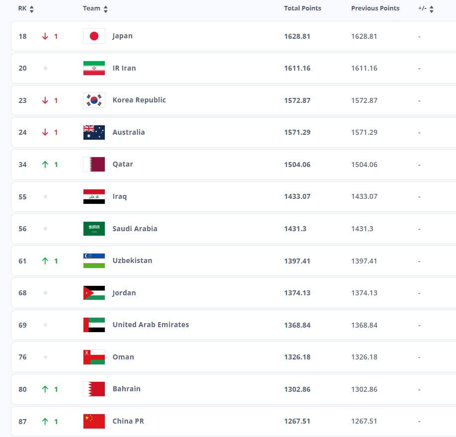The image size is (456, 437).
Task: Click the Uzbekistan flag icon
Action: point(94,261)
